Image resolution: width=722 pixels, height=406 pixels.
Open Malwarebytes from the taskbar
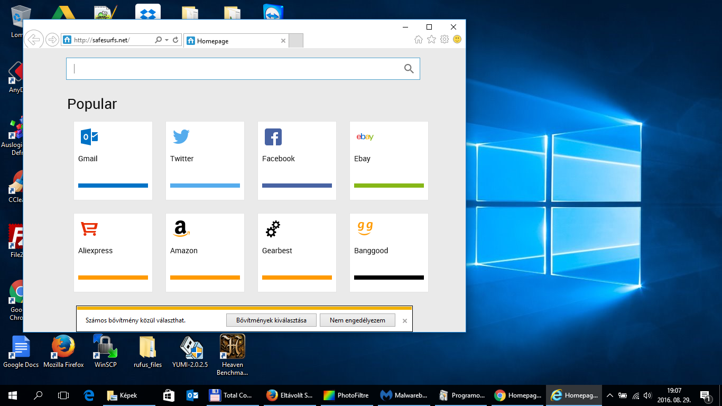[x=404, y=395]
